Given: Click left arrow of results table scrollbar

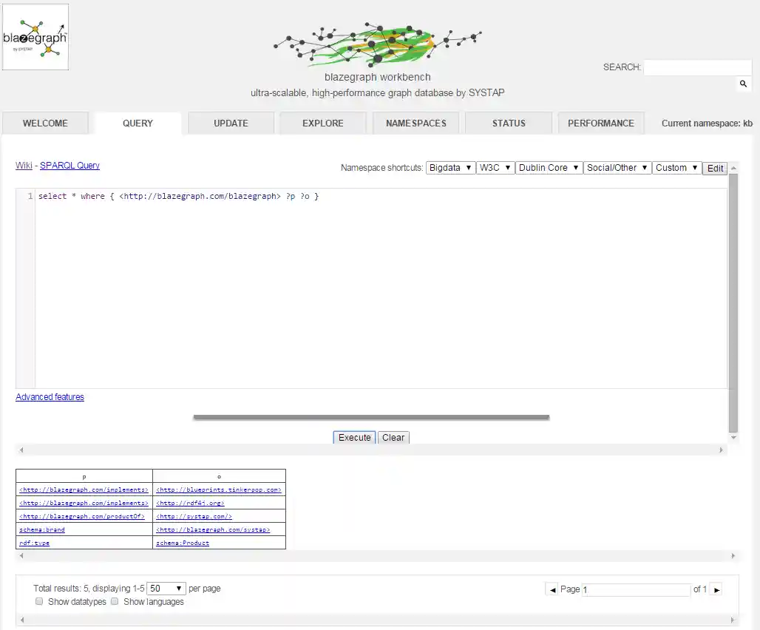Looking at the screenshot, I should [21, 556].
